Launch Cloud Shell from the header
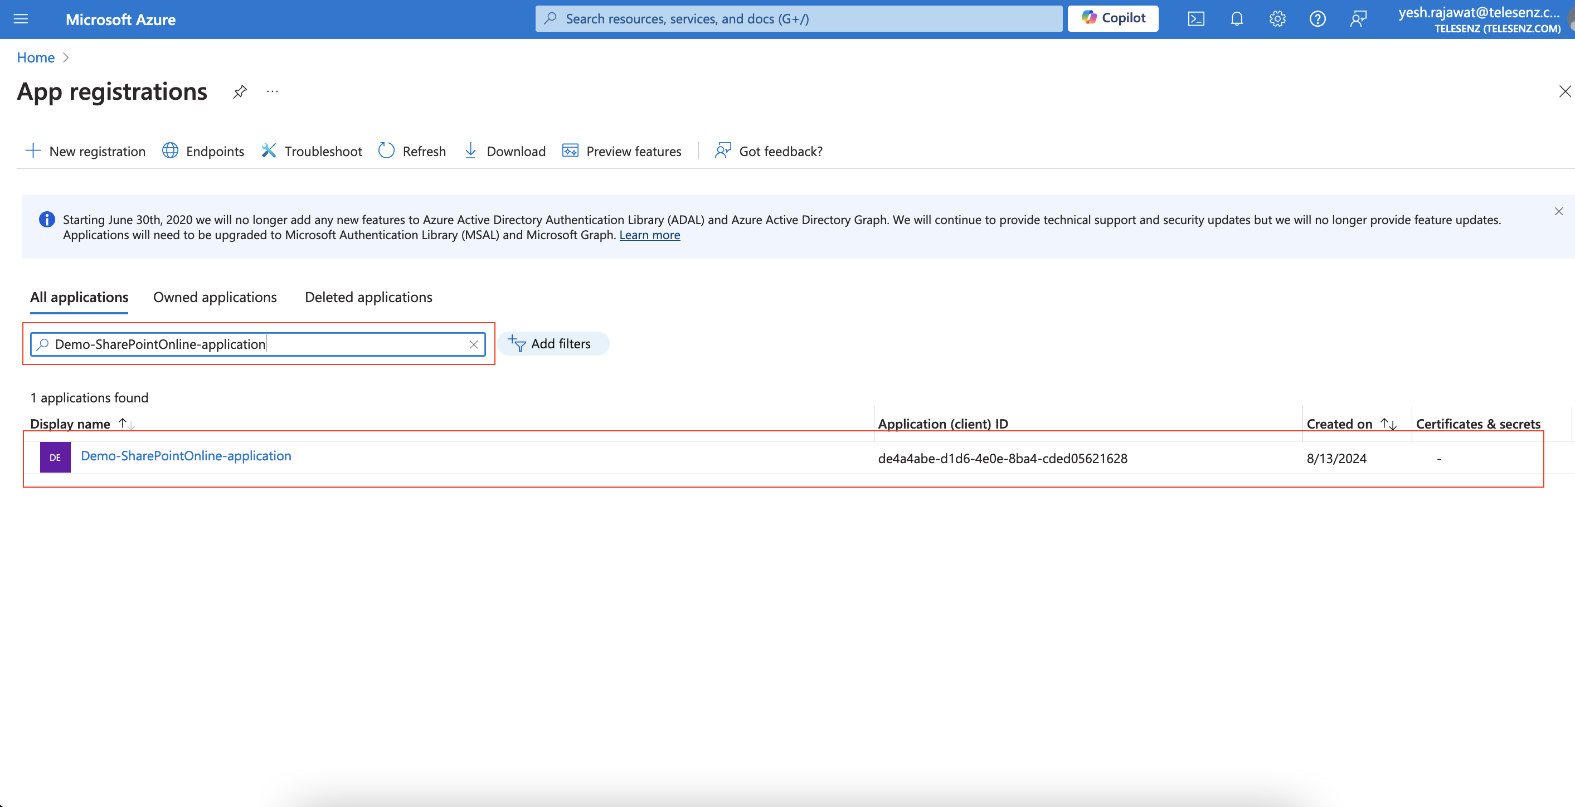Image resolution: width=1575 pixels, height=807 pixels. pyautogui.click(x=1196, y=19)
